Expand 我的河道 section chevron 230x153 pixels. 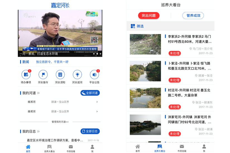[x=38, y=93]
